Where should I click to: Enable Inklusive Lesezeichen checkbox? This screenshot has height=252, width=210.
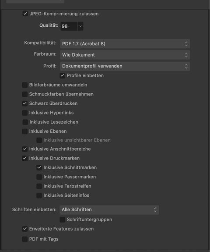(25, 122)
